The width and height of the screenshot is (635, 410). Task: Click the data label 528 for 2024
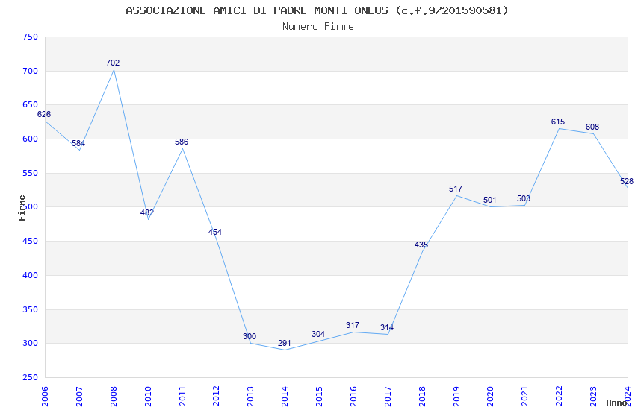(x=627, y=181)
